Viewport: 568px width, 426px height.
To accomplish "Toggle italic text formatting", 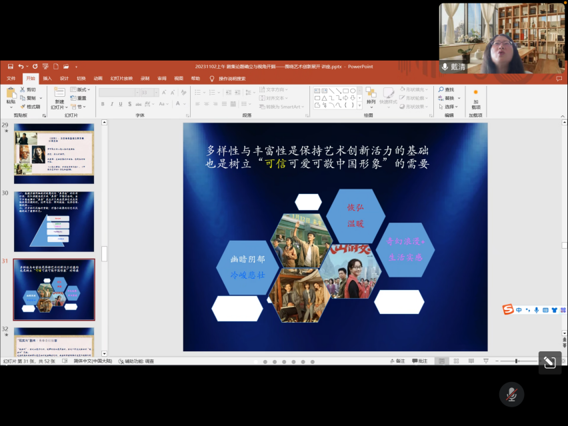I will (x=111, y=104).
